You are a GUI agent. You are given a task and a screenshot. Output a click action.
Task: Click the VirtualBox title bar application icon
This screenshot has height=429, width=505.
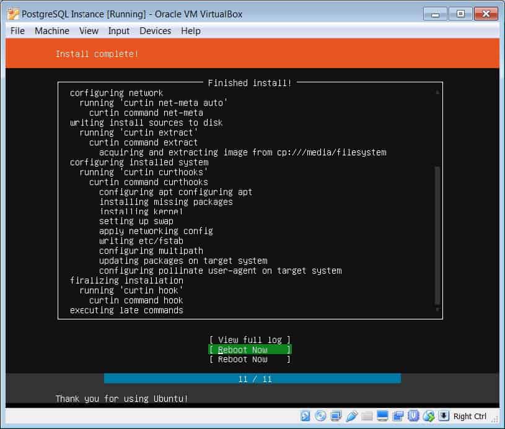point(13,14)
